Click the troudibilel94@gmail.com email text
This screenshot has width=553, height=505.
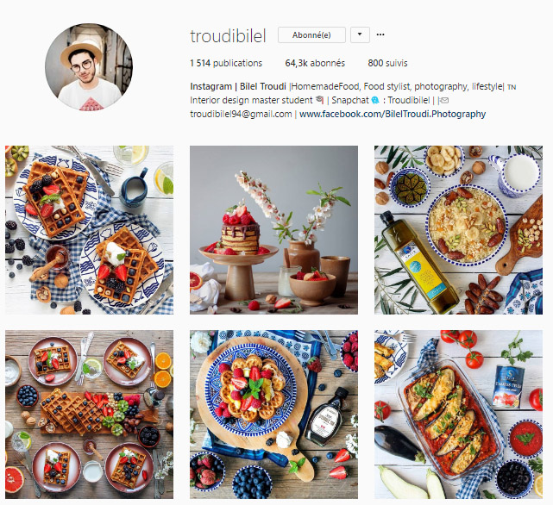tap(241, 114)
